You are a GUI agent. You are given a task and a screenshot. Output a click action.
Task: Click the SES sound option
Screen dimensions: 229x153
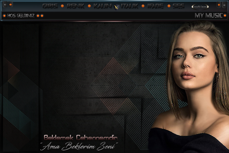(178, 6)
